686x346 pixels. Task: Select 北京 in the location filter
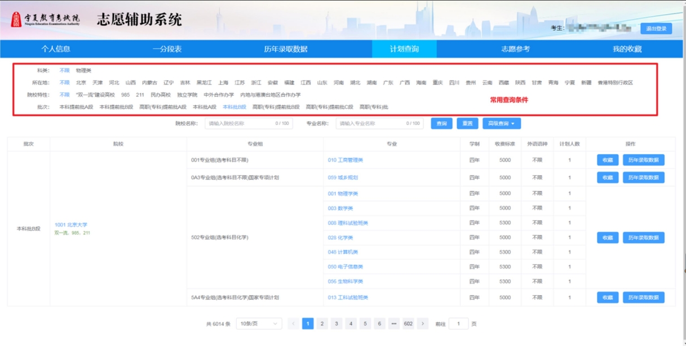(81, 83)
